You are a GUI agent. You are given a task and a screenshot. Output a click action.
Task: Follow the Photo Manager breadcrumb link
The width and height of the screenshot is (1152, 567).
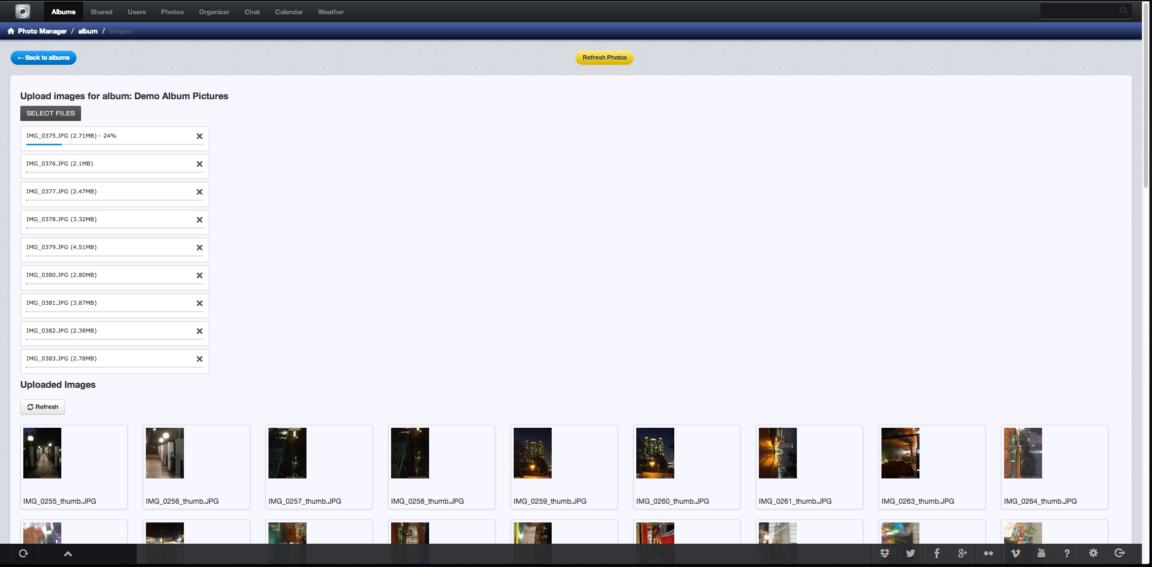[42, 31]
